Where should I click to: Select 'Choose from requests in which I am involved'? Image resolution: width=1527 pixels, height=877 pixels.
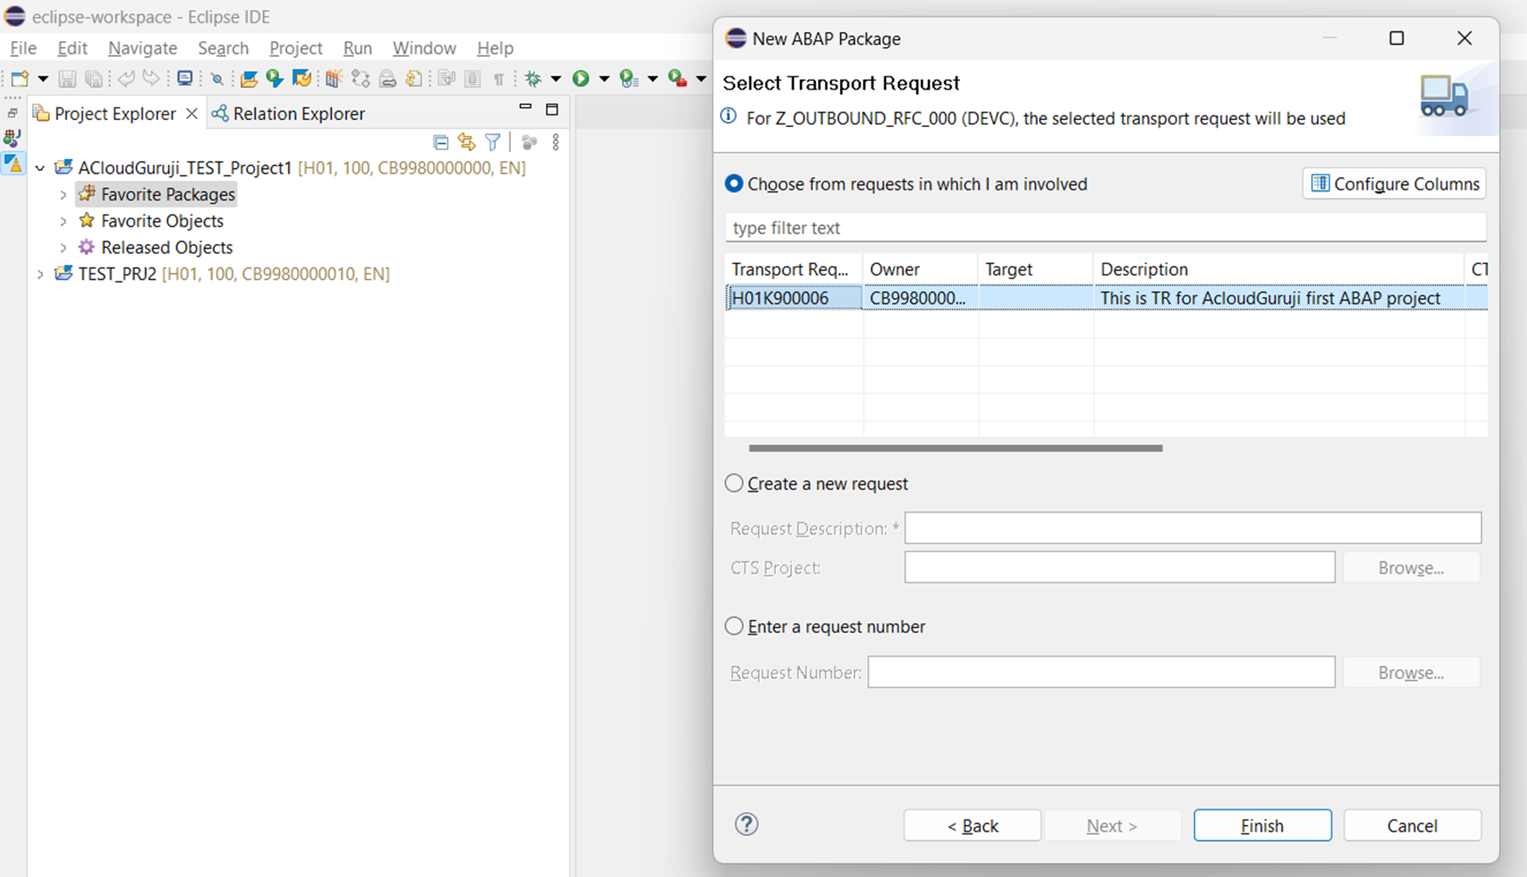pyautogui.click(x=734, y=184)
